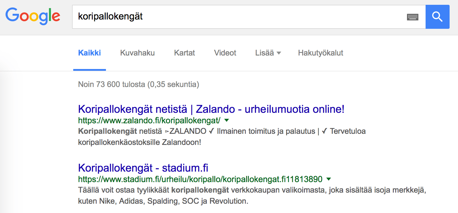Click the Nike, Adidas, Spalding snippet line
The width and height of the screenshot is (458, 213).
coord(163,201)
